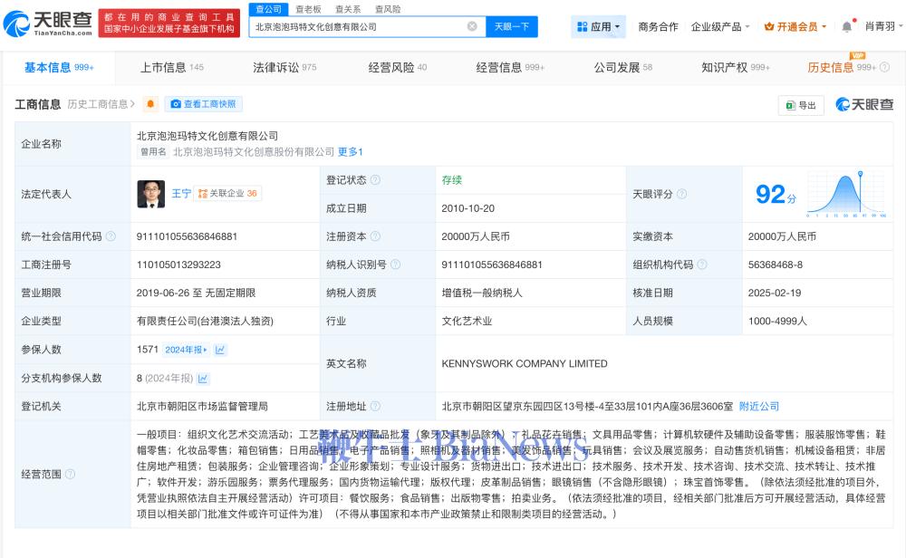Select the 法律诉讼 tab
Image resolution: width=906 pixels, height=558 pixels.
point(284,68)
